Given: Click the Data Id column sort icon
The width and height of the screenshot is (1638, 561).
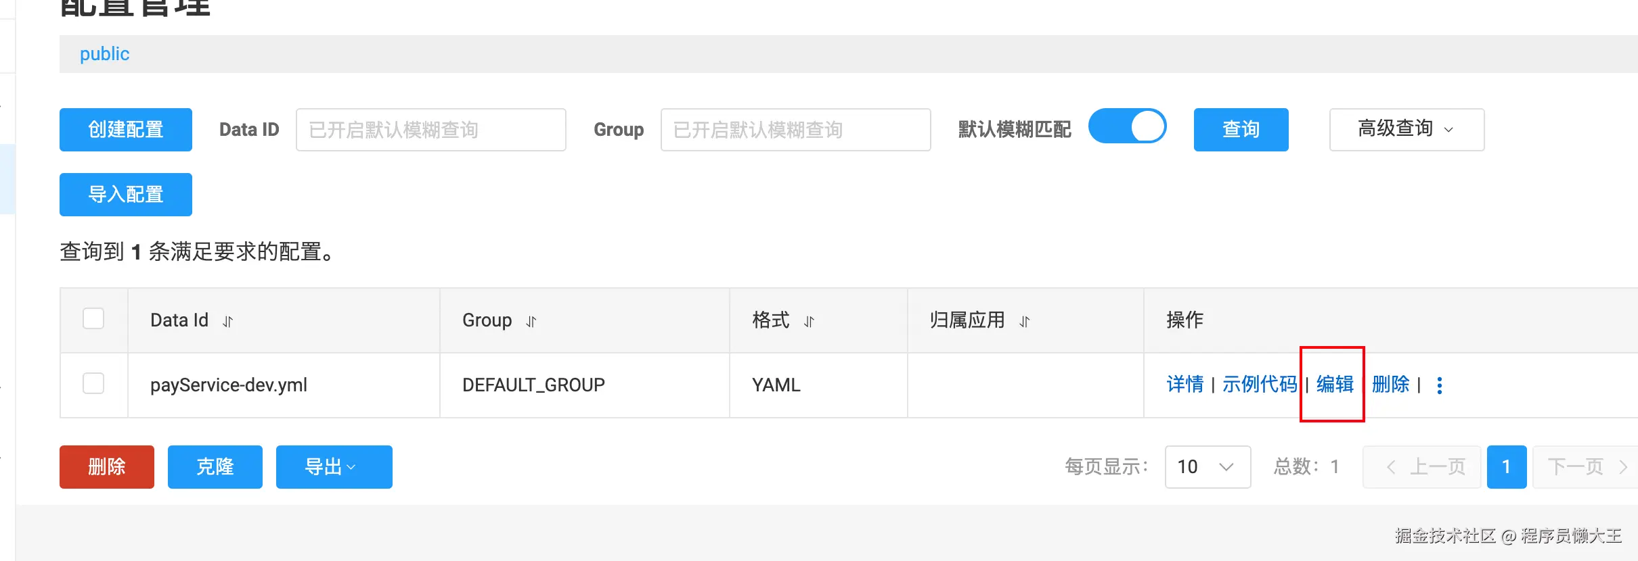Looking at the screenshot, I should click(228, 322).
